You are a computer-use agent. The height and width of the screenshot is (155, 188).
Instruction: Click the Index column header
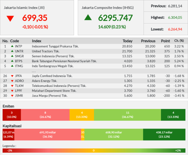[36, 41]
